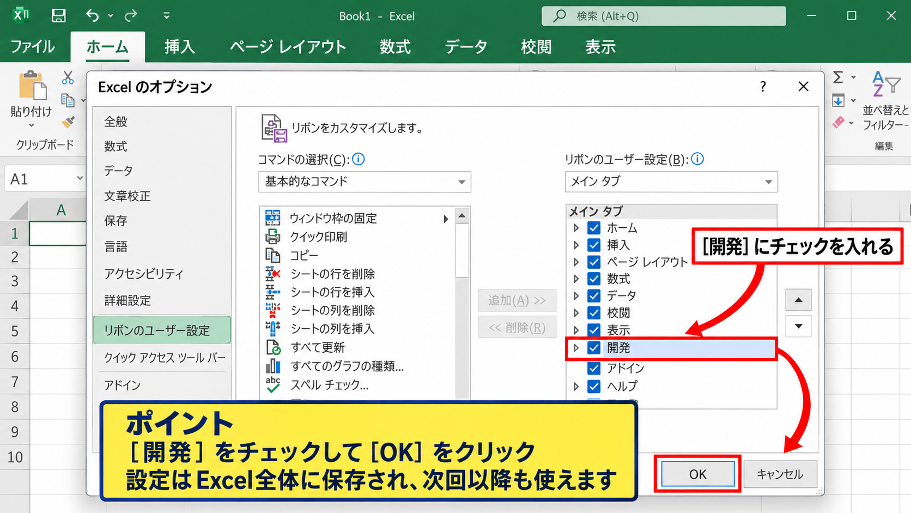Viewport: 911px width, 513px height.
Task: Expand the データ tree node
Action: [576, 296]
